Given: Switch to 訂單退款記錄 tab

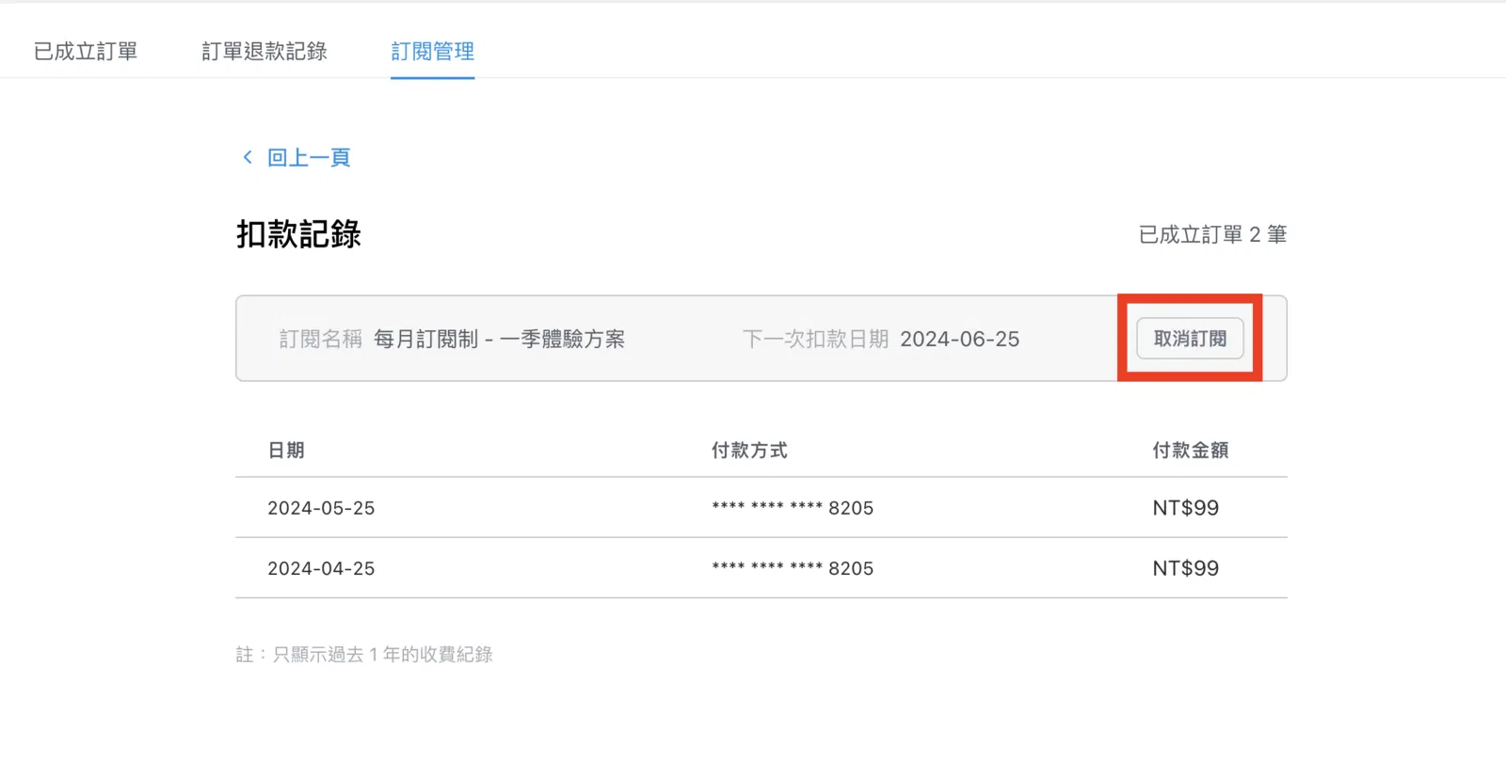Looking at the screenshot, I should [264, 52].
